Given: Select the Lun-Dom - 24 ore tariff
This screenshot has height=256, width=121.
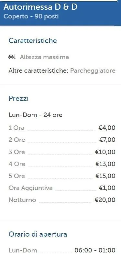Looking at the screenshot, I should click(36, 115).
